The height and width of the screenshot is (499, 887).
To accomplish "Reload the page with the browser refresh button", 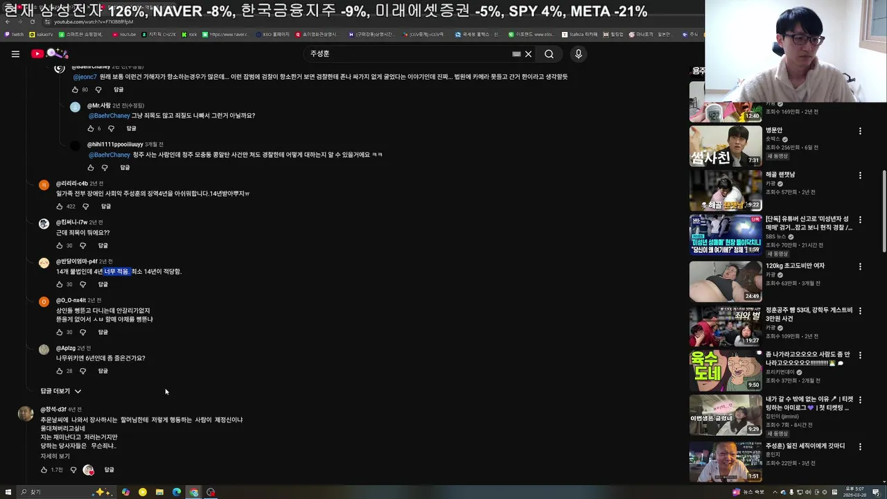I will click(x=32, y=22).
